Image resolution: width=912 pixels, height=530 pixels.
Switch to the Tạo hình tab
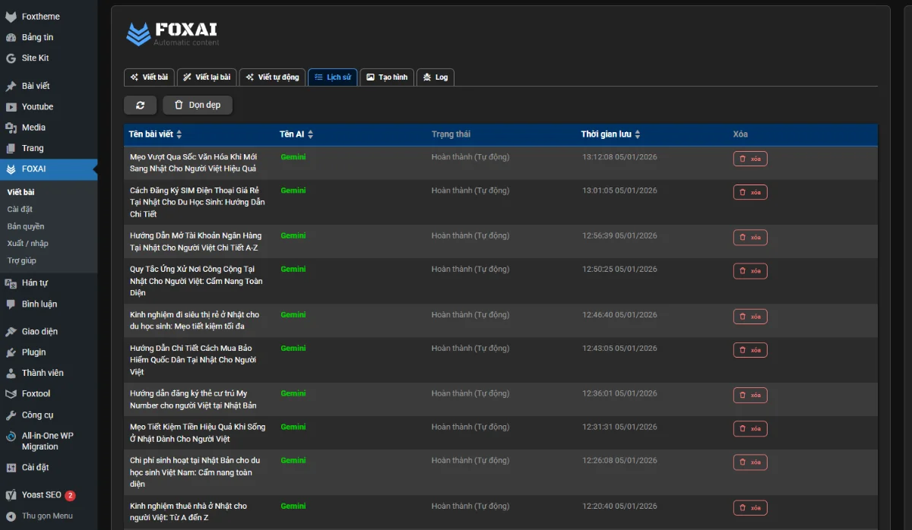point(387,77)
